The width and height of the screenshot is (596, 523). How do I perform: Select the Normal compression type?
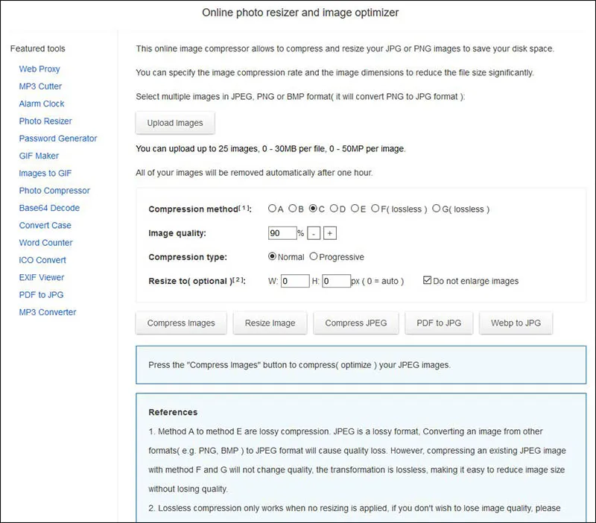click(273, 256)
